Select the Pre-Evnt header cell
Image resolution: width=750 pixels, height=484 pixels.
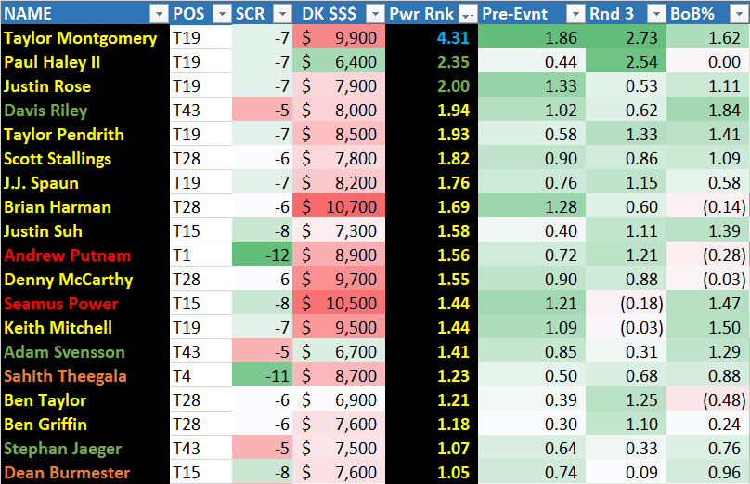coord(532,13)
